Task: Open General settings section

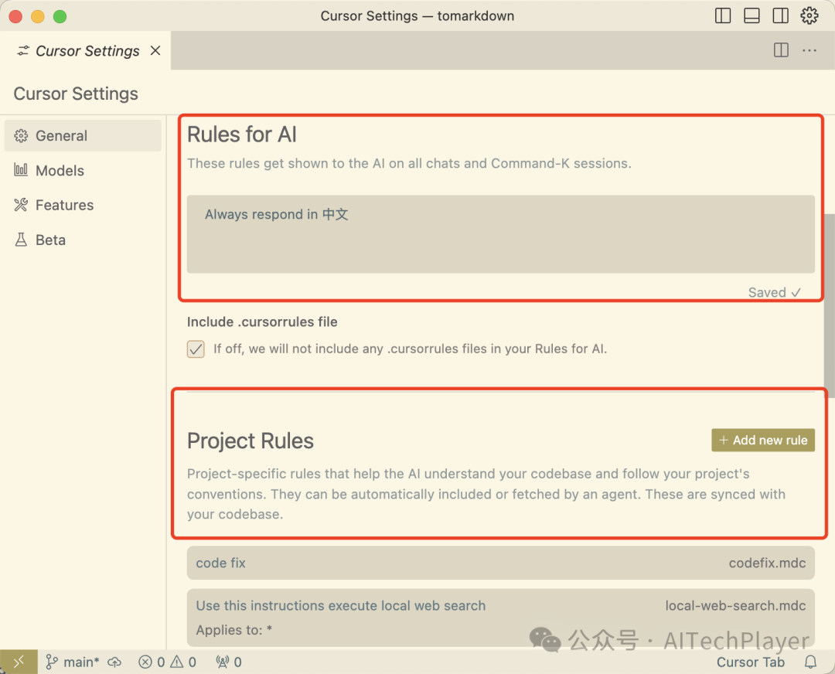Action: pyautogui.click(x=83, y=136)
